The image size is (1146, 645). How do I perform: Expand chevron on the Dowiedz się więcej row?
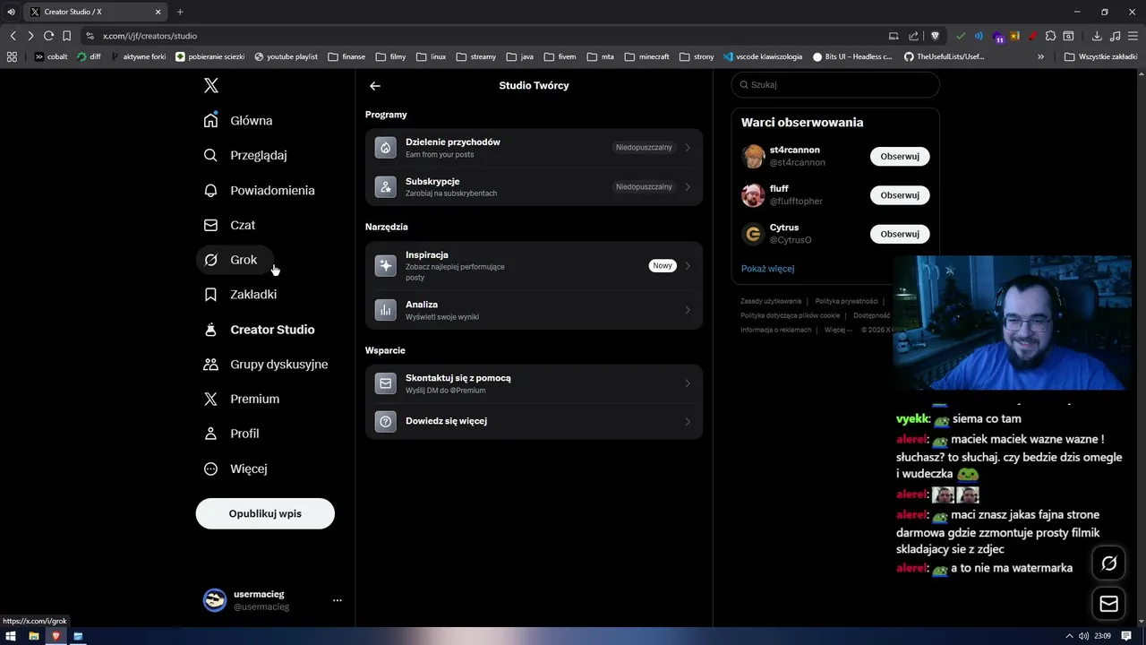point(688,421)
